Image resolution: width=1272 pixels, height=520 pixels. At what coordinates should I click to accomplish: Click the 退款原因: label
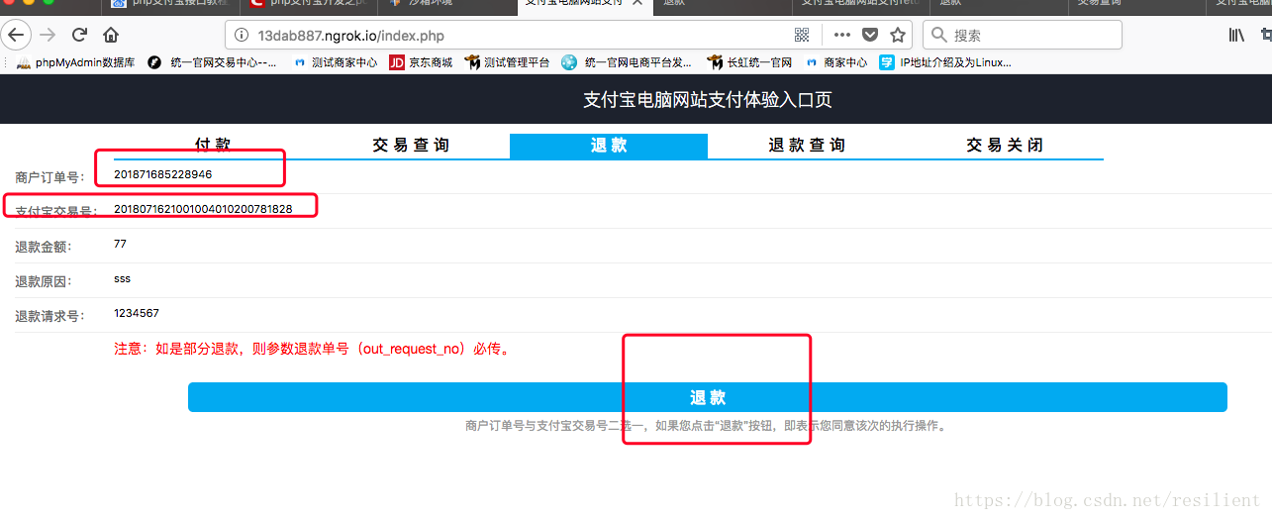(44, 281)
